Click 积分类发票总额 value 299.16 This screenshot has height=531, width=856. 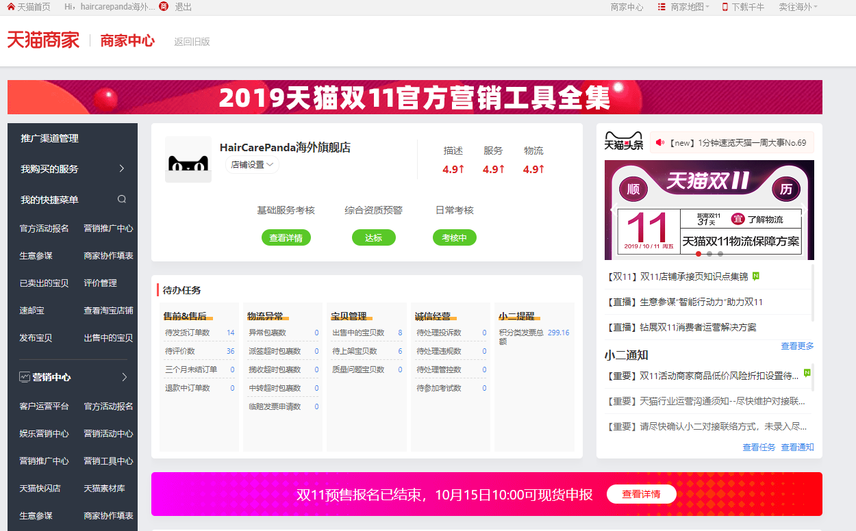pos(559,333)
